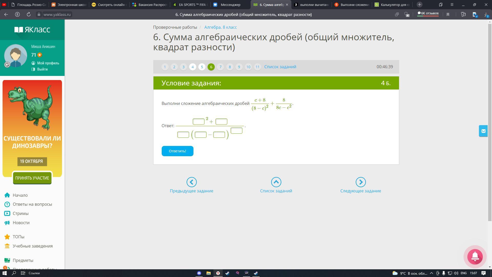This screenshot has width=492, height=277.
Task: Switch to the Калькулятор browser tab
Action: click(x=395, y=5)
